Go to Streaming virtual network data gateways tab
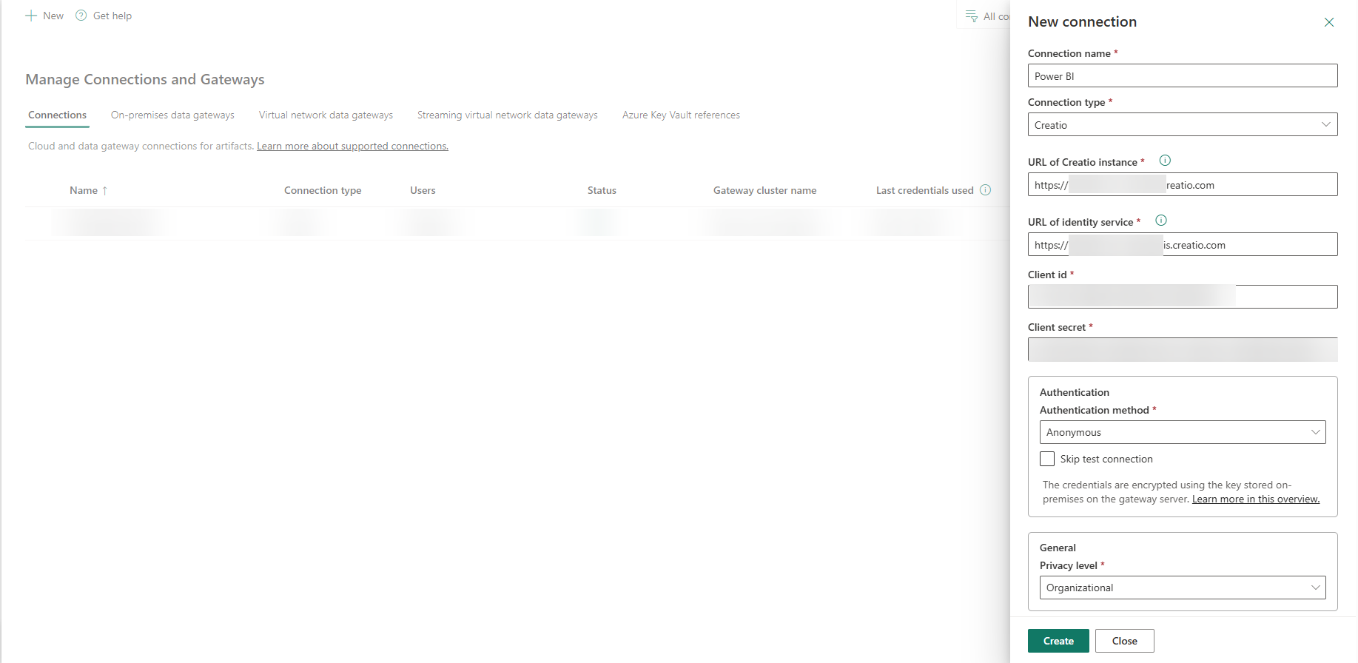Viewport: 1358px width, 663px height. click(508, 115)
